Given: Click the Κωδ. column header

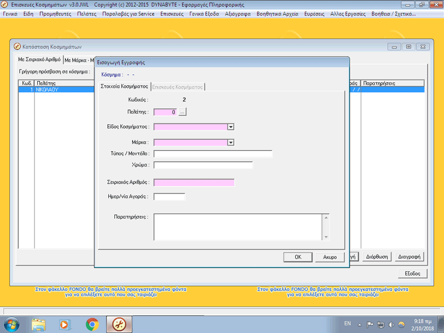Looking at the screenshot, I should pyautogui.click(x=27, y=83).
